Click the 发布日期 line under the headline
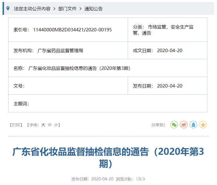The height and width of the screenshot is (185, 217). [x=92, y=179]
